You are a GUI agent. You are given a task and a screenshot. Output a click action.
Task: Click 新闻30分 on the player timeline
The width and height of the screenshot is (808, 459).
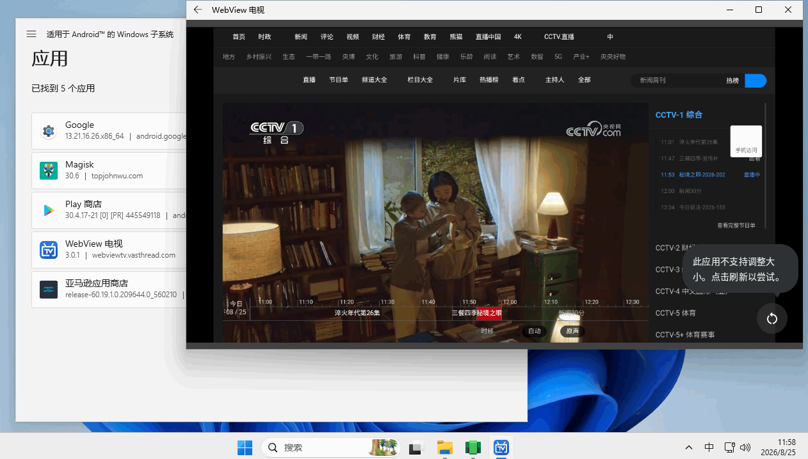[x=571, y=313]
